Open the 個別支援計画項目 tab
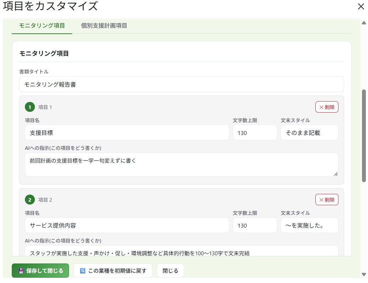Image resolution: width=368 pixels, height=283 pixels. [104, 26]
